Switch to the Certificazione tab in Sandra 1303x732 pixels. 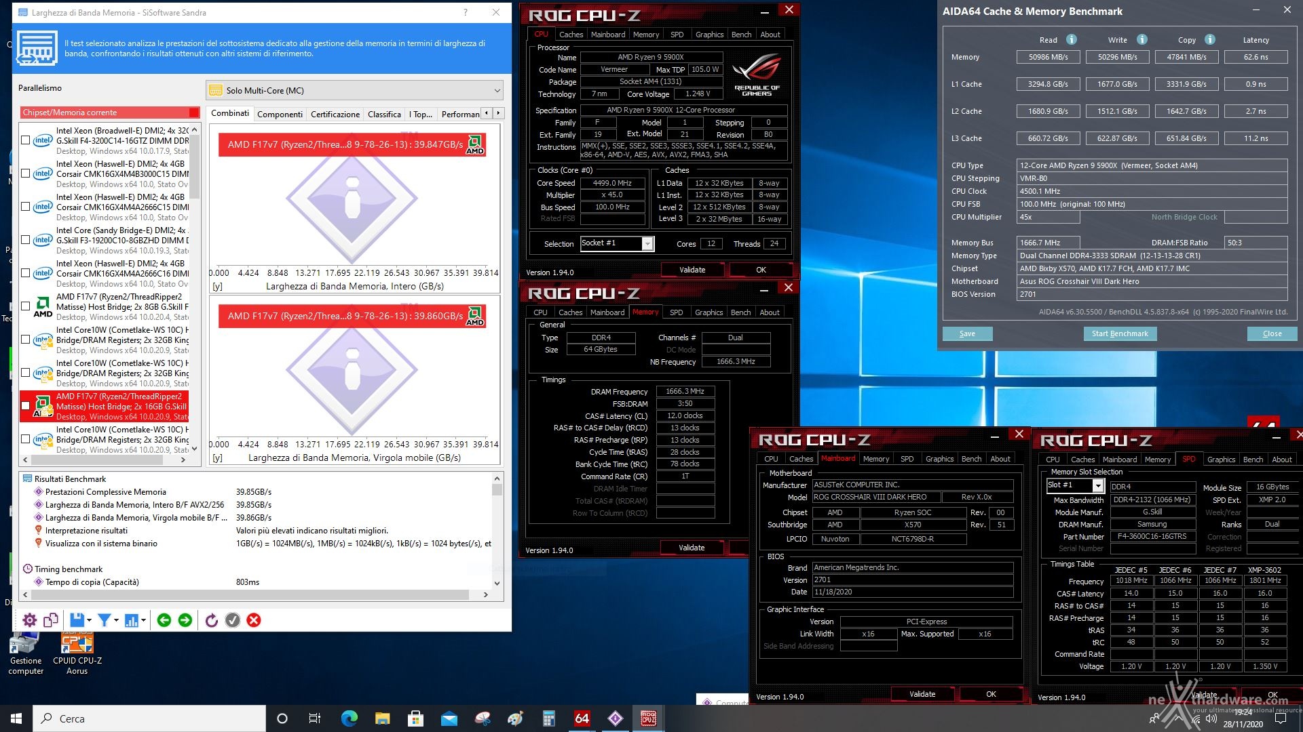(x=335, y=114)
